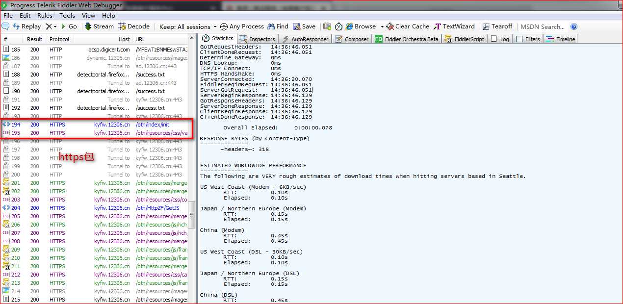Click Clear Cache
The image size is (623, 304).
click(x=408, y=26)
